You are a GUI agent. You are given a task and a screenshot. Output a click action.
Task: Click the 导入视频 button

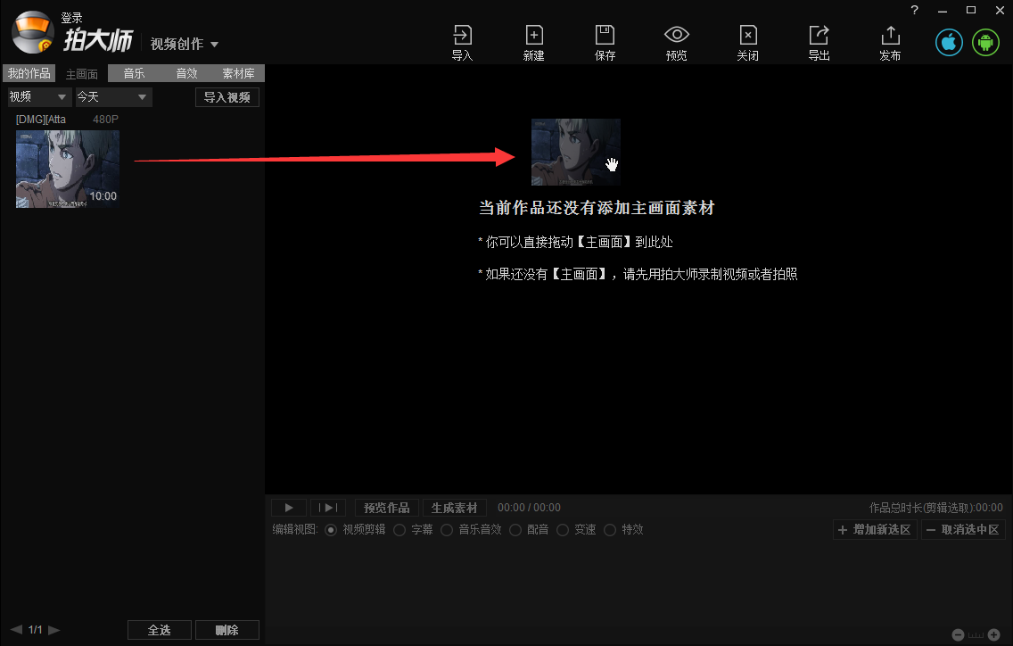(x=226, y=96)
